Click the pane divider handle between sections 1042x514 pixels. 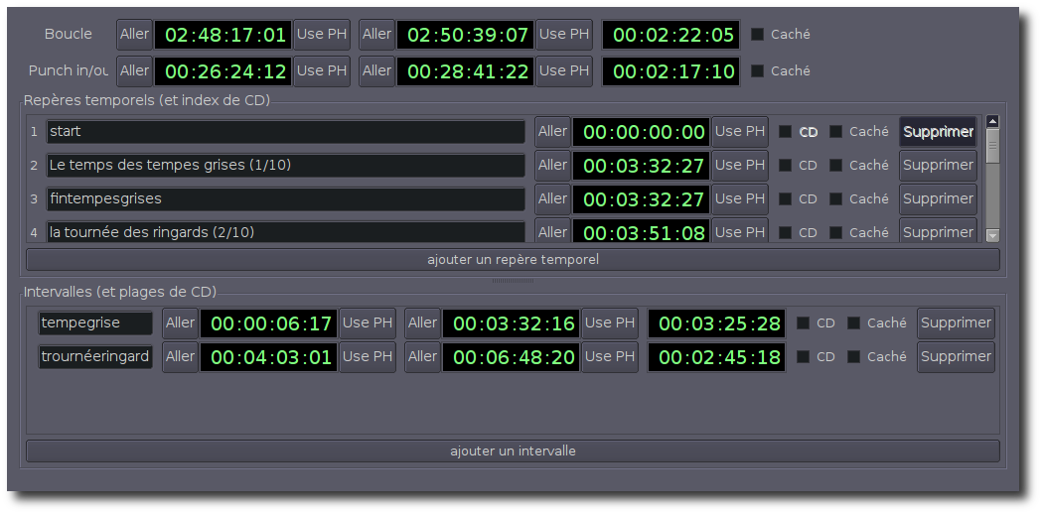(513, 281)
